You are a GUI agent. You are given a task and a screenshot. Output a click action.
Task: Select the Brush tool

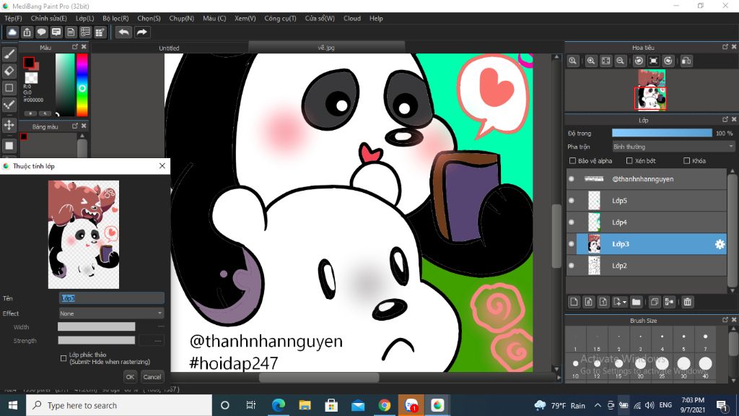(9, 54)
